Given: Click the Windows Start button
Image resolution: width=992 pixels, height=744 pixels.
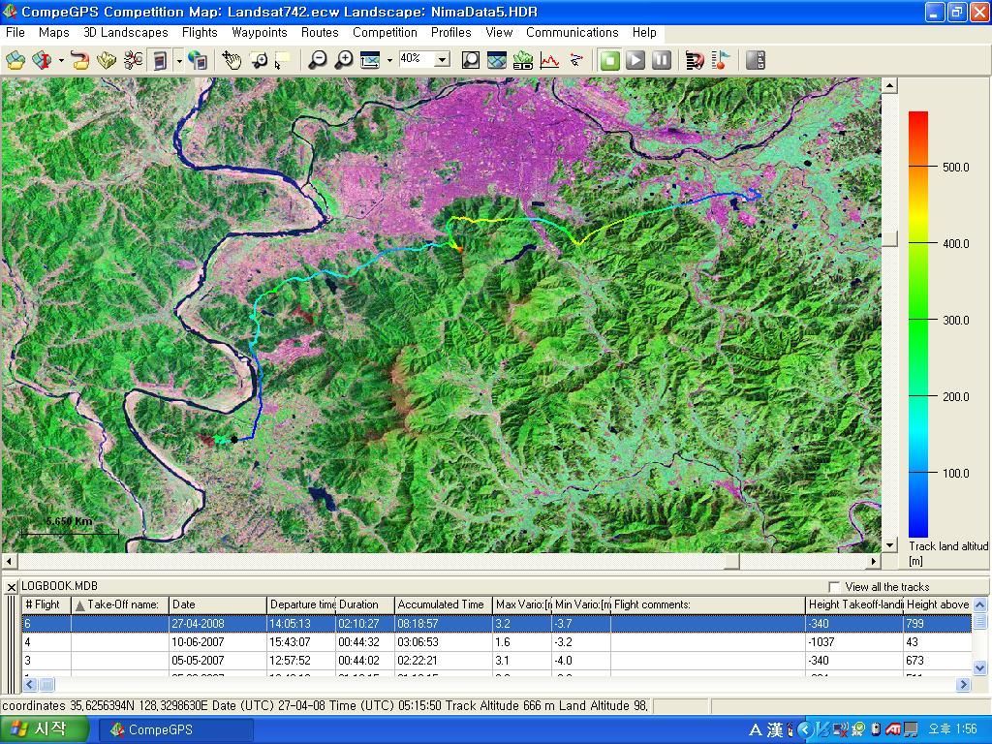Looking at the screenshot, I should [44, 729].
